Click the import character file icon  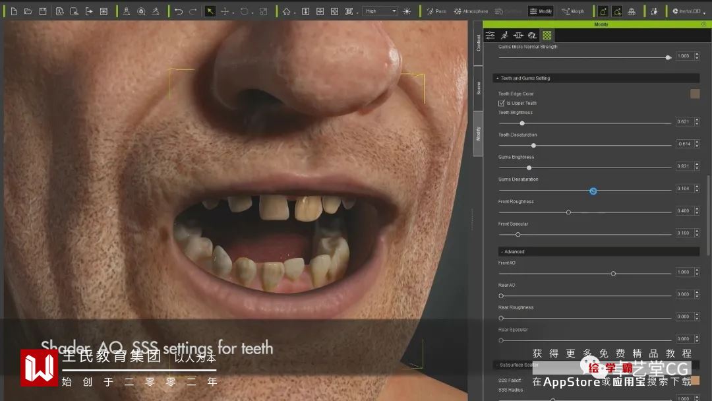59,11
